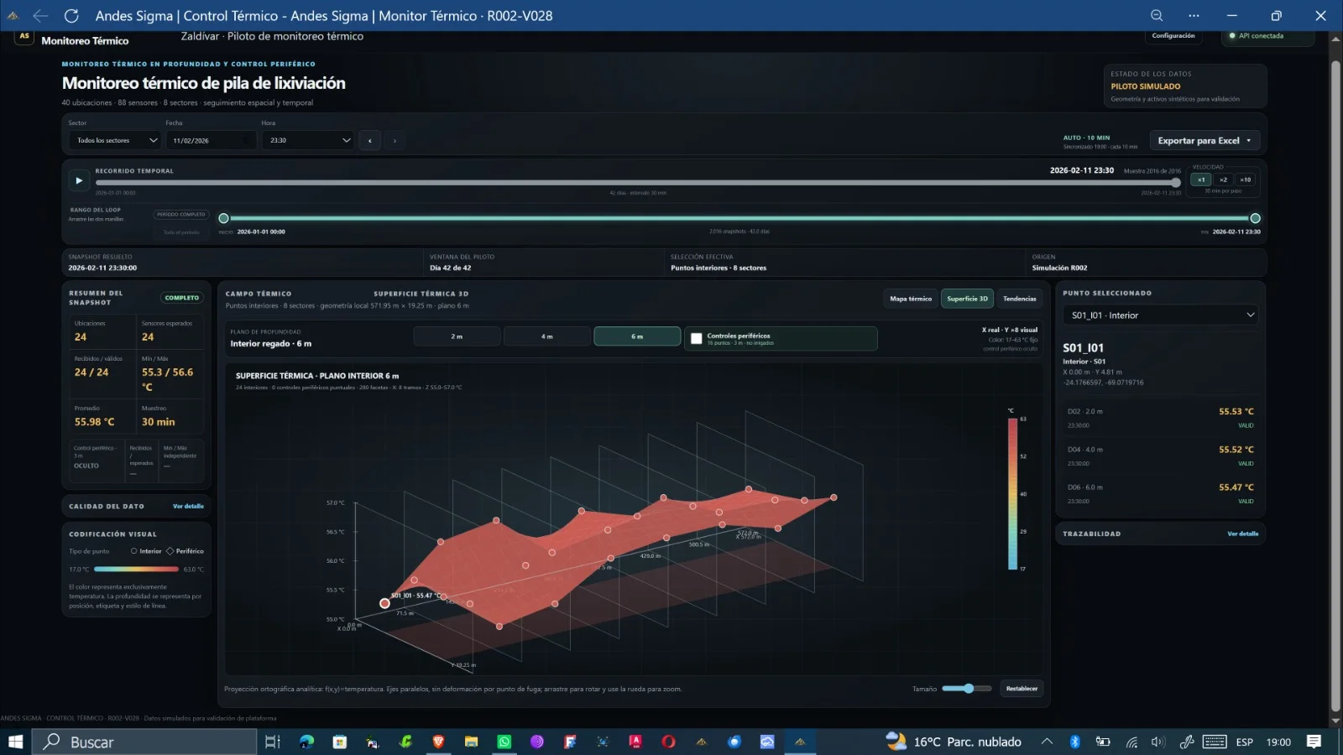Set playback speed to x1
The width and height of the screenshot is (1343, 755).
1201,180
